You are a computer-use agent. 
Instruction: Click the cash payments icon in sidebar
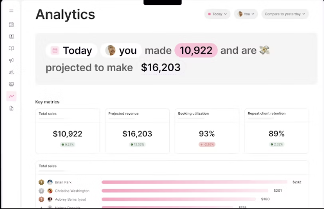(11, 84)
